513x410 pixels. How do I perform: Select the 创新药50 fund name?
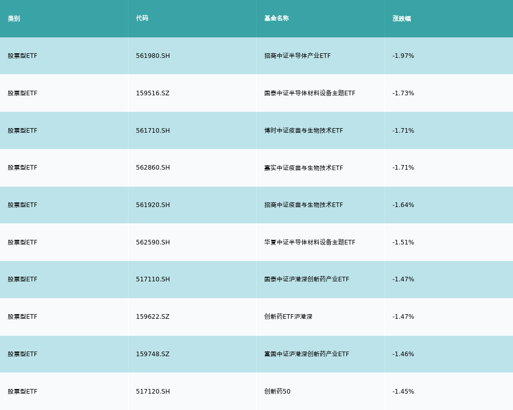pos(277,392)
